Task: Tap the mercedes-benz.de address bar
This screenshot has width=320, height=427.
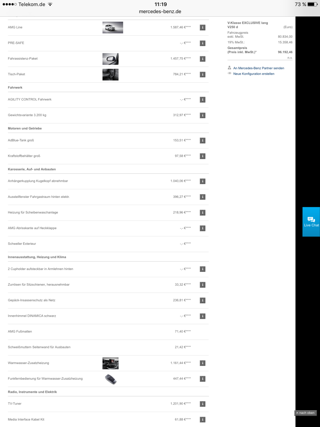Action: point(160,11)
